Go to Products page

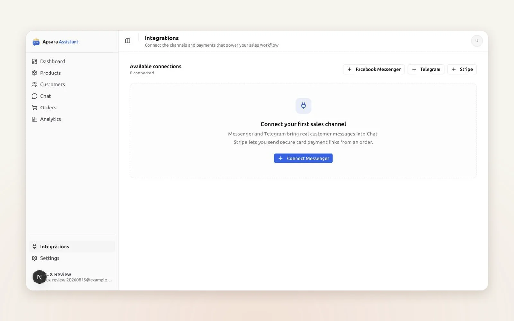72,73
